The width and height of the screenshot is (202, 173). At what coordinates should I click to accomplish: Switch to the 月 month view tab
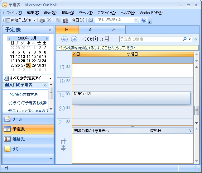(114, 30)
